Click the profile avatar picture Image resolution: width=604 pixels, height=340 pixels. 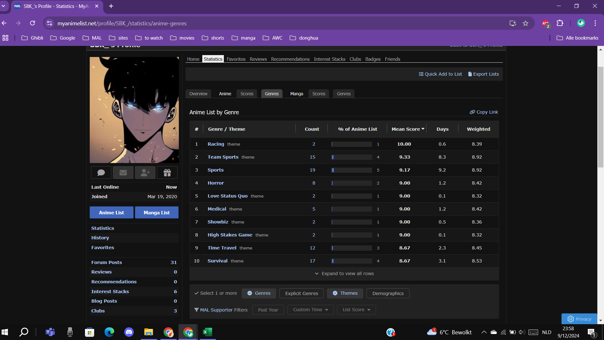[x=134, y=110]
